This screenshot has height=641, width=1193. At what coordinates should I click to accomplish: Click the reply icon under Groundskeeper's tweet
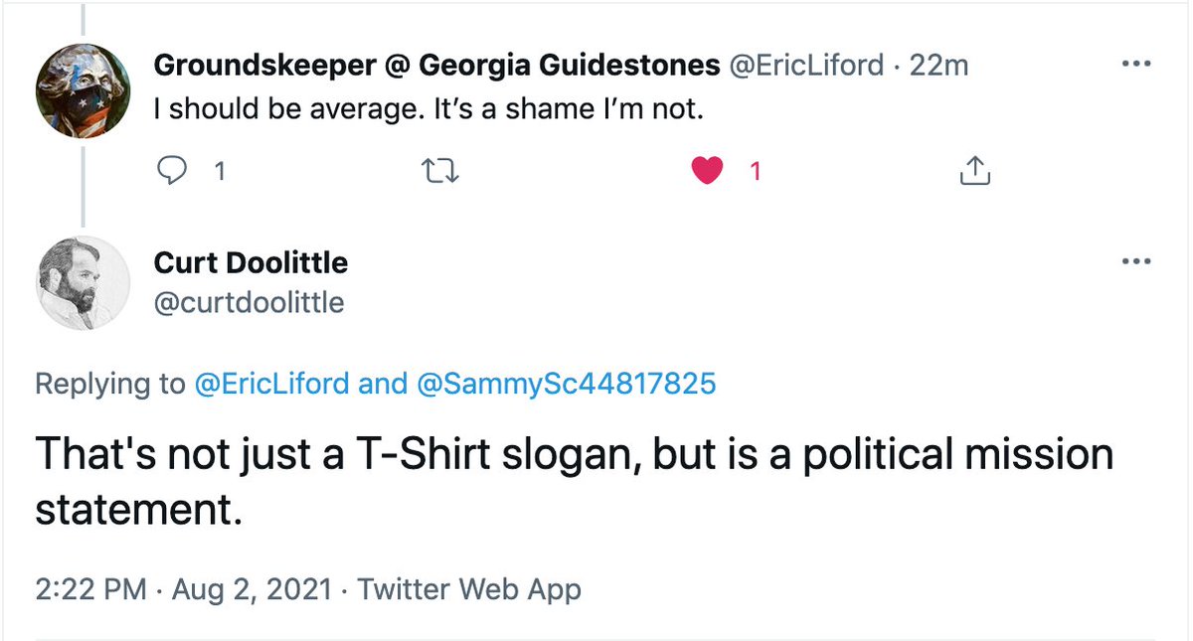[x=173, y=172]
